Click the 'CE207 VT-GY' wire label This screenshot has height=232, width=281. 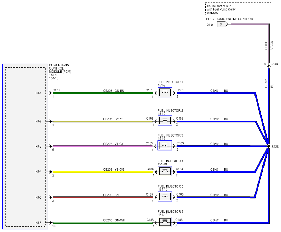[113, 144]
